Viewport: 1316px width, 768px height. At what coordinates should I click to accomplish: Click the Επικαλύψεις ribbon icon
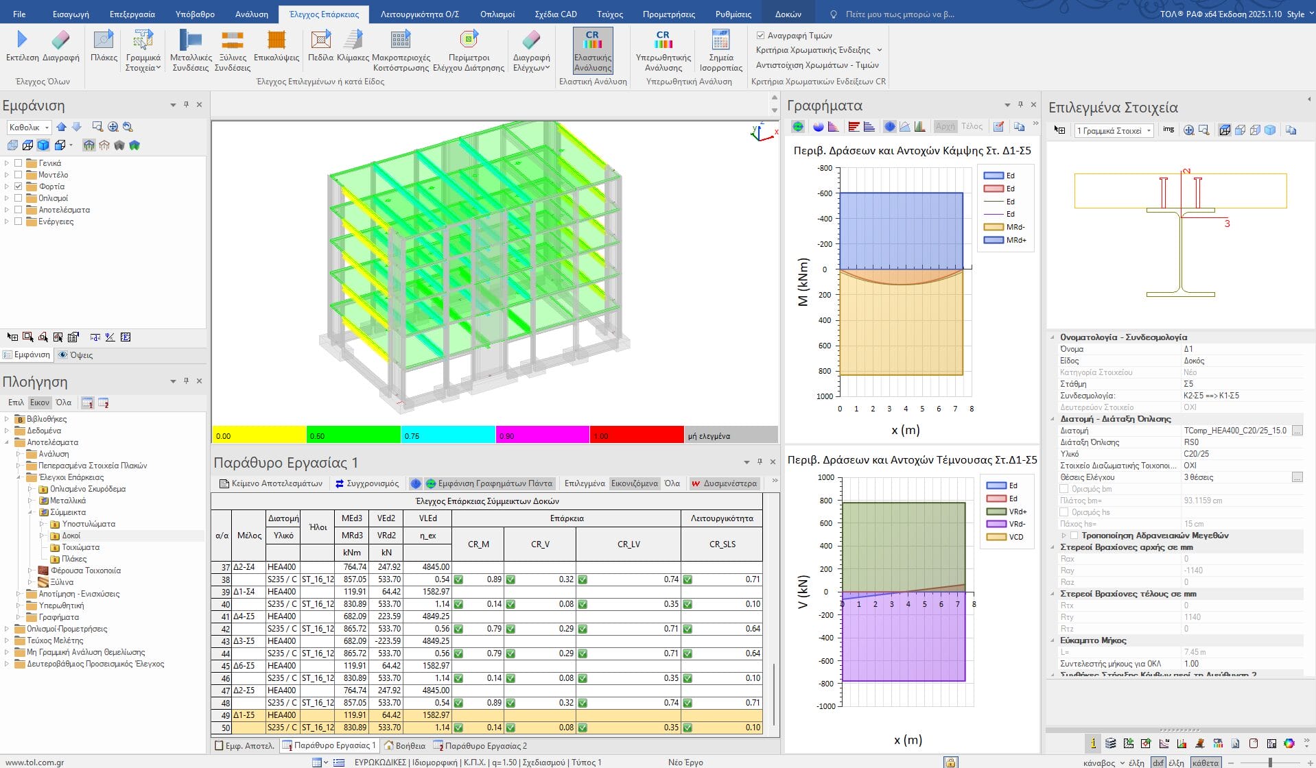coord(276,41)
